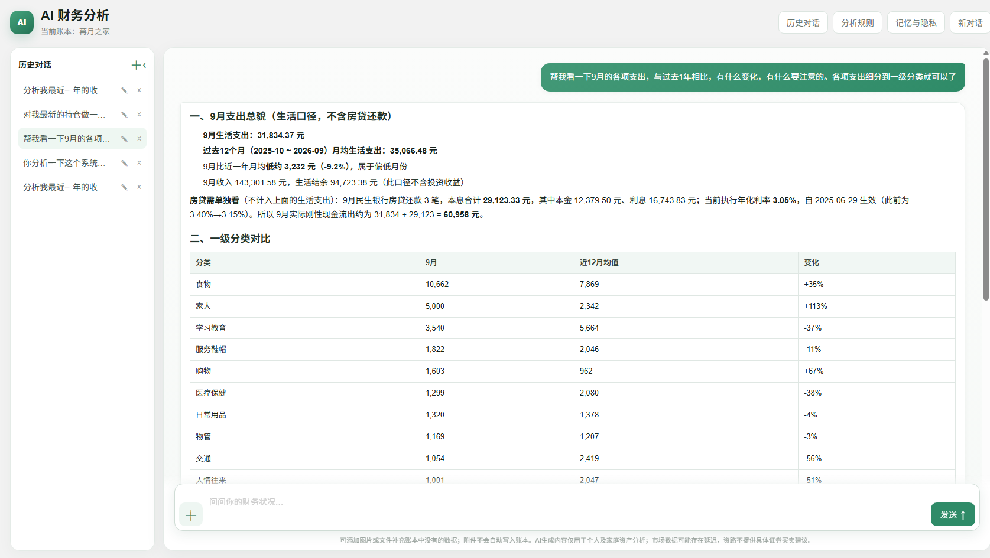Click the 当前账本：苒月之家 label
The image size is (990, 558).
point(75,32)
